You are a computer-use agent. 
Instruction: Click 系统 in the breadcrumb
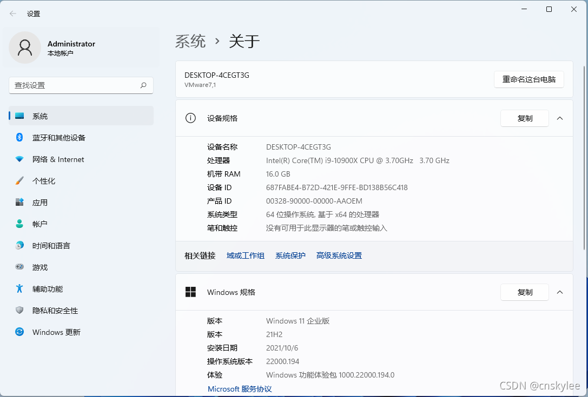click(x=190, y=41)
